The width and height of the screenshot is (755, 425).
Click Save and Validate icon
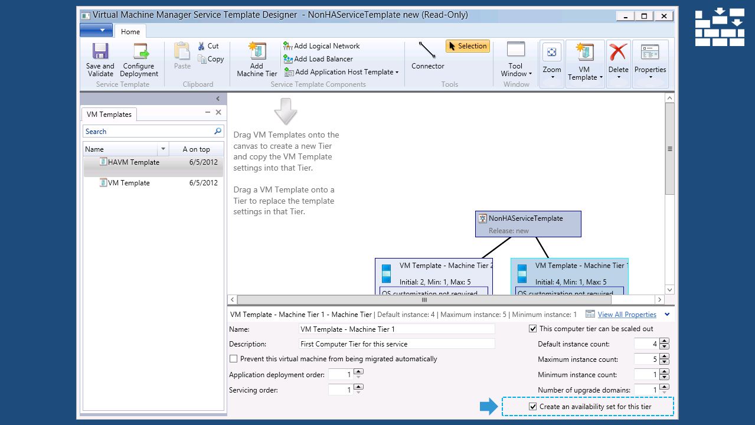[100, 51]
